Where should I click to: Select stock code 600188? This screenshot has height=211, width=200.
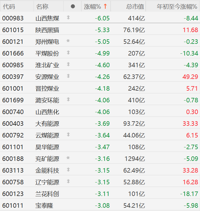(13, 159)
